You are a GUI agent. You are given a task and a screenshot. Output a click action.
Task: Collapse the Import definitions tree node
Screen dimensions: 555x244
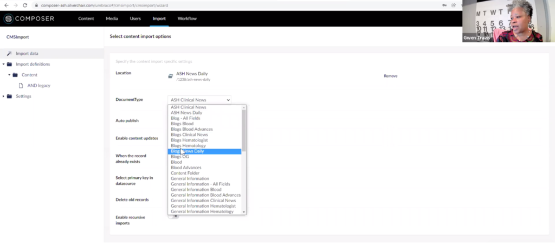point(3,64)
